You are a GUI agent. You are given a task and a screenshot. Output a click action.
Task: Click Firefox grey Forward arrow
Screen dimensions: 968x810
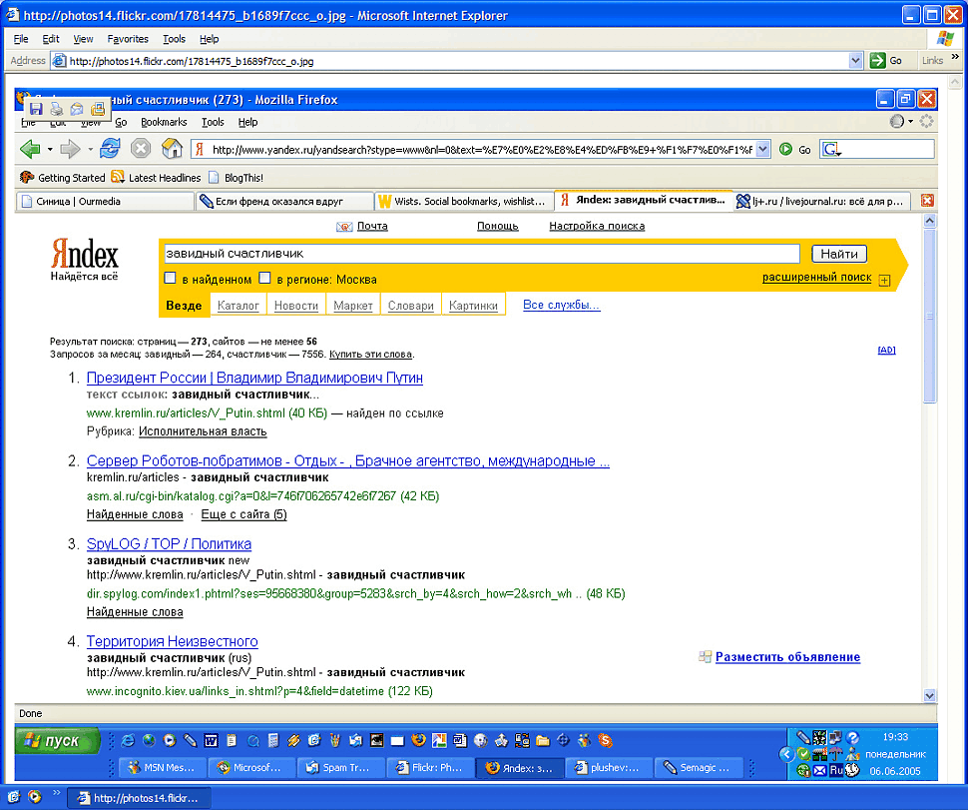pos(70,148)
